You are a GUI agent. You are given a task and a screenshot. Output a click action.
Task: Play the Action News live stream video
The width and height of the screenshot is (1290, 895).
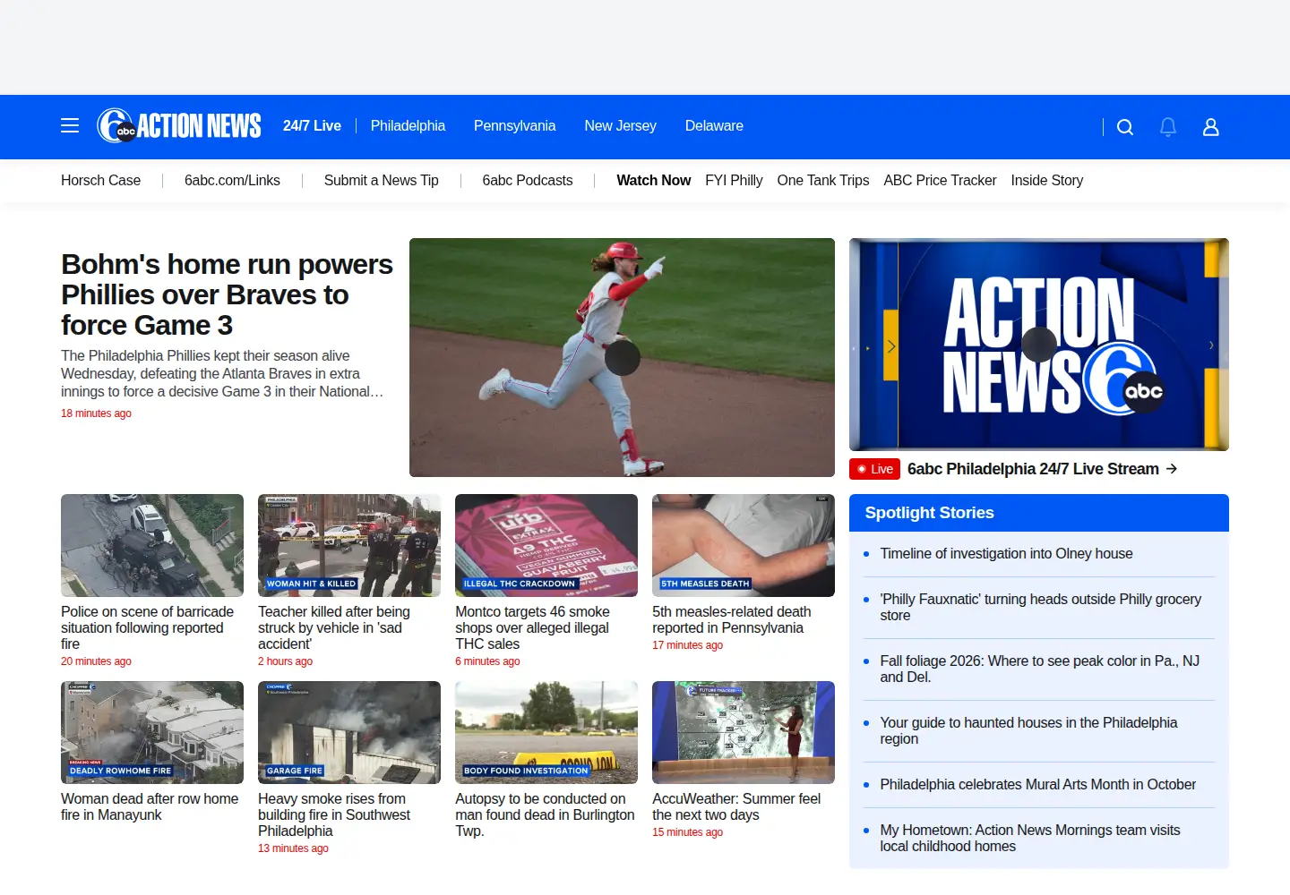(x=1039, y=345)
